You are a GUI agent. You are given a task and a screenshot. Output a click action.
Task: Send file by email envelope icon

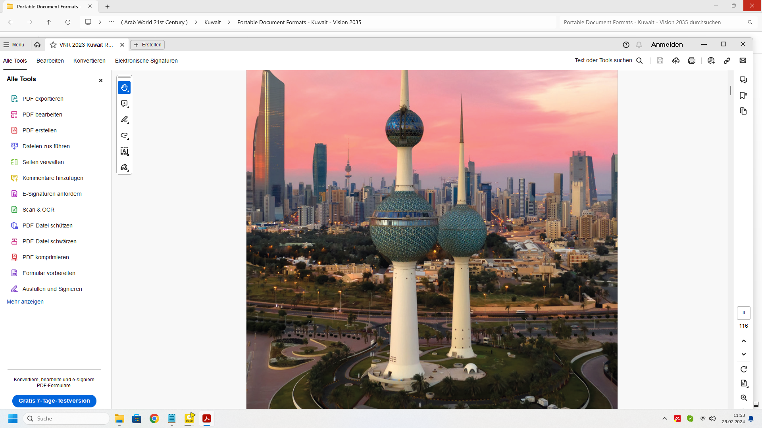(743, 61)
